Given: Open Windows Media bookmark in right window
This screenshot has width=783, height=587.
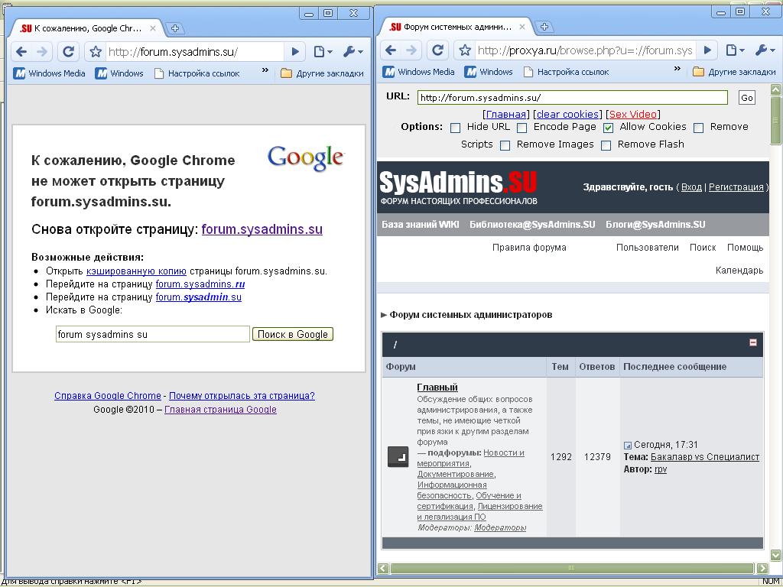Looking at the screenshot, I should pos(418,72).
